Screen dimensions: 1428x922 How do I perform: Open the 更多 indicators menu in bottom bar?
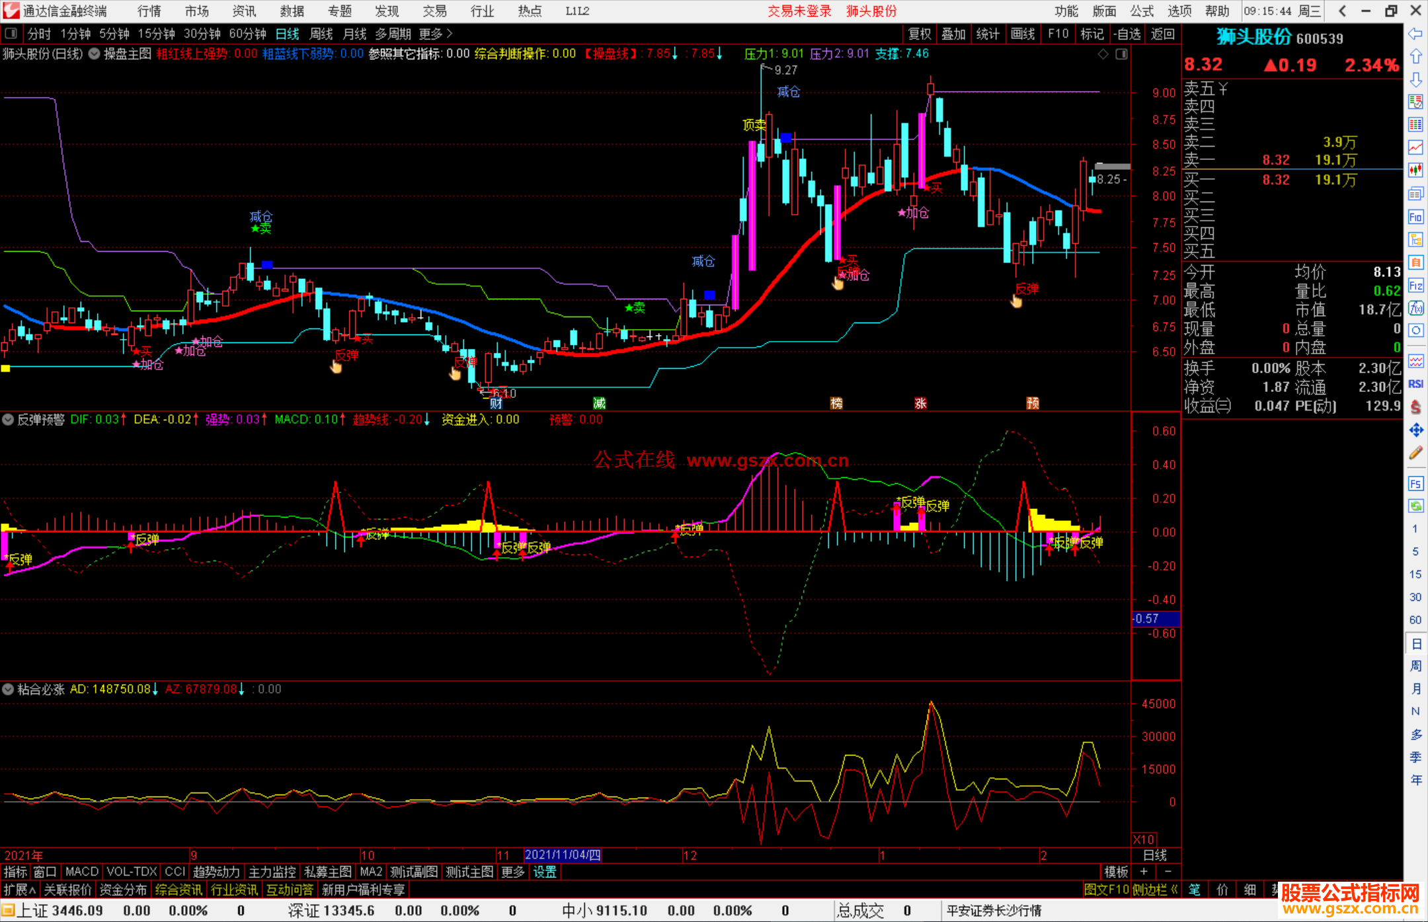click(513, 872)
